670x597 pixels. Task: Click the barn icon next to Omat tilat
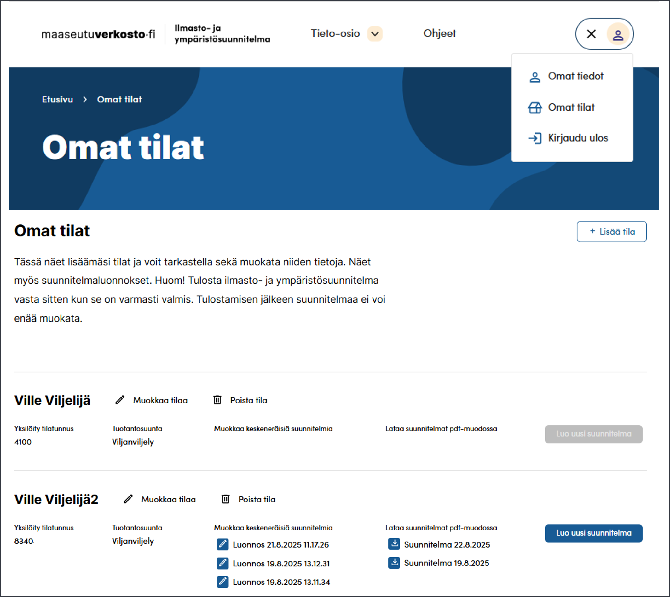pyautogui.click(x=534, y=107)
